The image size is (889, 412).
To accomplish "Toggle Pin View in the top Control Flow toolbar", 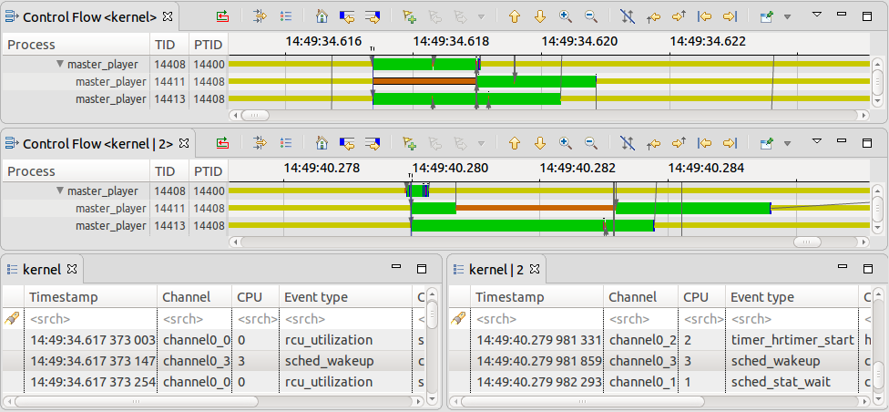I will coord(766,16).
